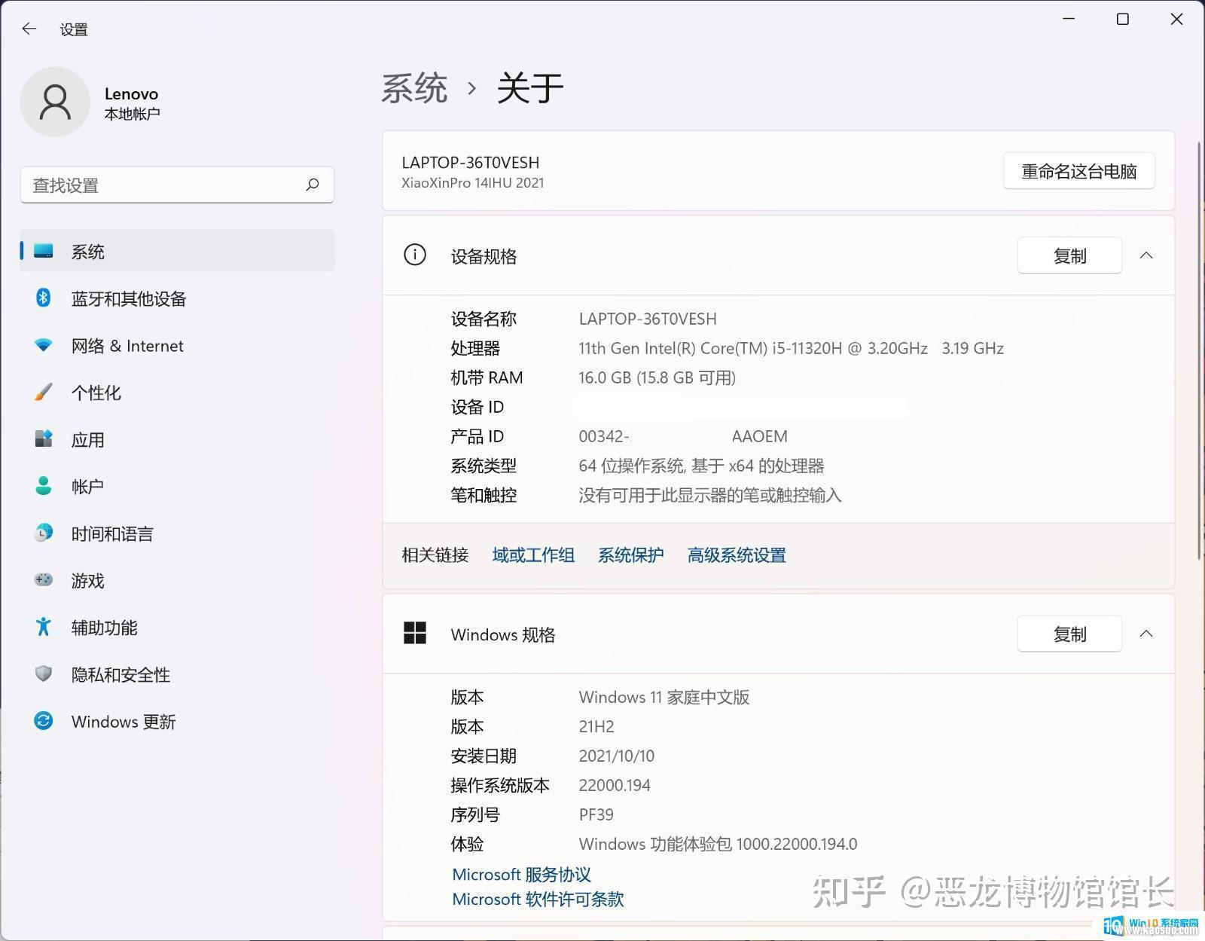Image resolution: width=1205 pixels, height=941 pixels.
Task: Select edition Windows 11 家庭中文版
Action: [664, 697]
